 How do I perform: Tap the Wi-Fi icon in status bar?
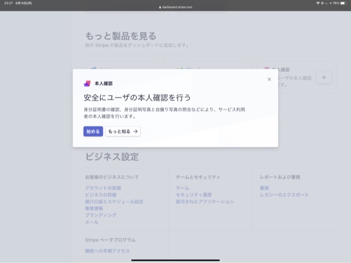(318, 3)
